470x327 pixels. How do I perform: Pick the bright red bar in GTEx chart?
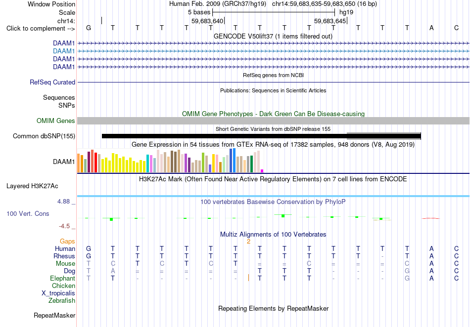pyautogui.click(x=95, y=163)
